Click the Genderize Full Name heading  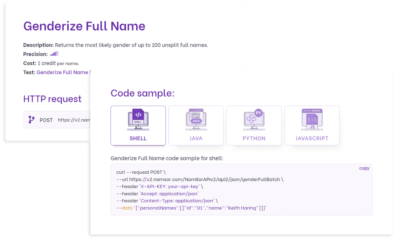pyautogui.click(x=84, y=26)
